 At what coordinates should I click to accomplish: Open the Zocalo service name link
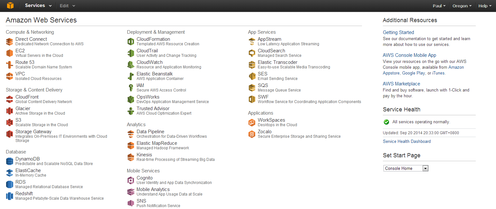[x=265, y=132]
